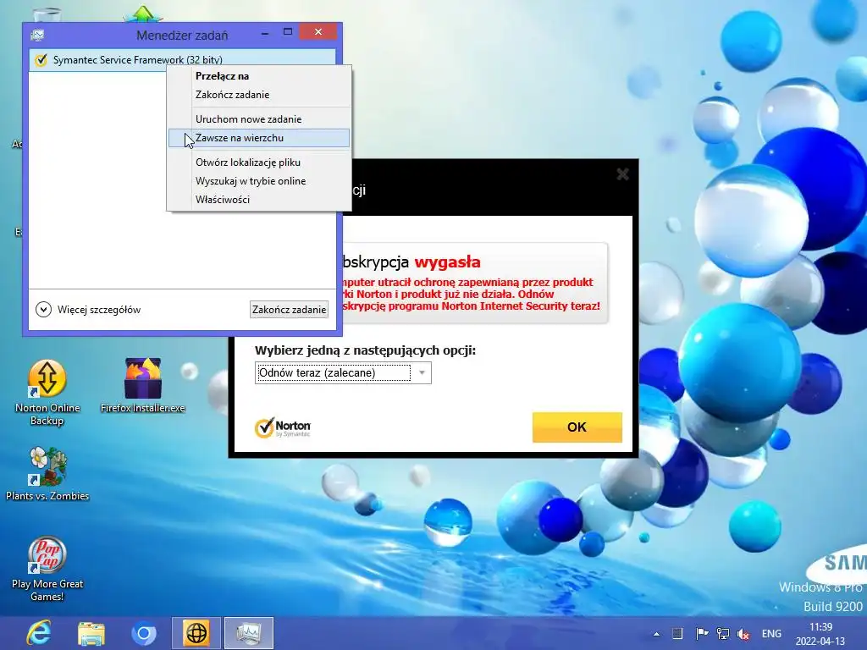
Task: Choose 'Przełącz na' in the context menu
Action: [259, 75]
